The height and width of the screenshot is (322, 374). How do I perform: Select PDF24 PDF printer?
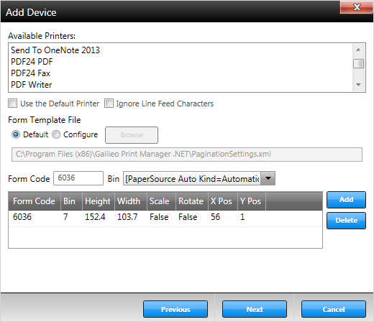pos(32,62)
